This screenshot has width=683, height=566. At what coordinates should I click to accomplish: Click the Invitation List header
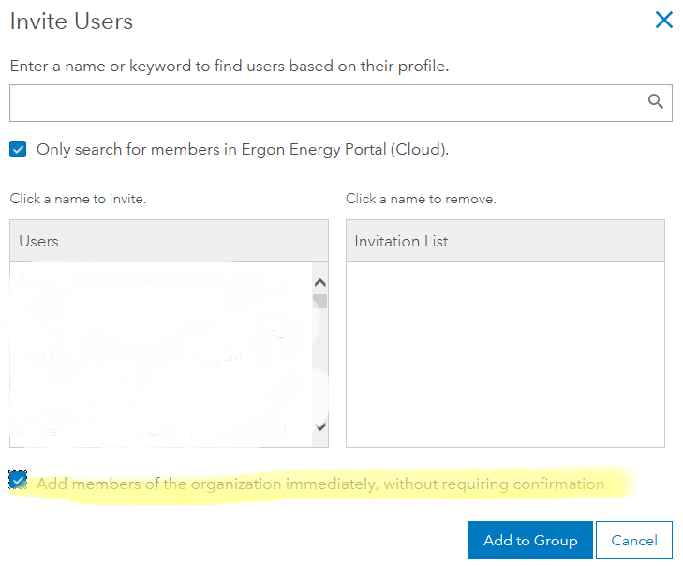pos(505,241)
